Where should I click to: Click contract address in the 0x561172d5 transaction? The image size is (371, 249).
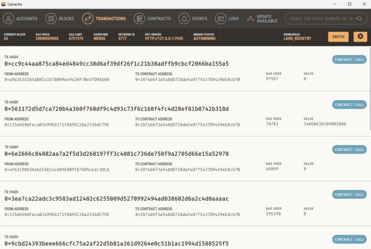coord(187,125)
